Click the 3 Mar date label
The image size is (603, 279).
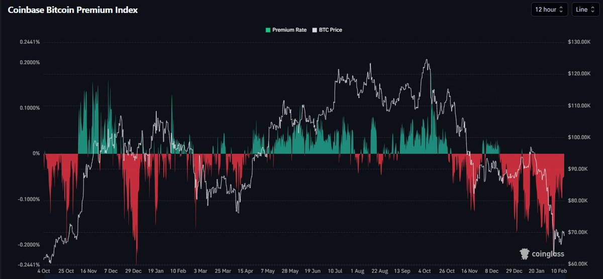tap(200, 271)
